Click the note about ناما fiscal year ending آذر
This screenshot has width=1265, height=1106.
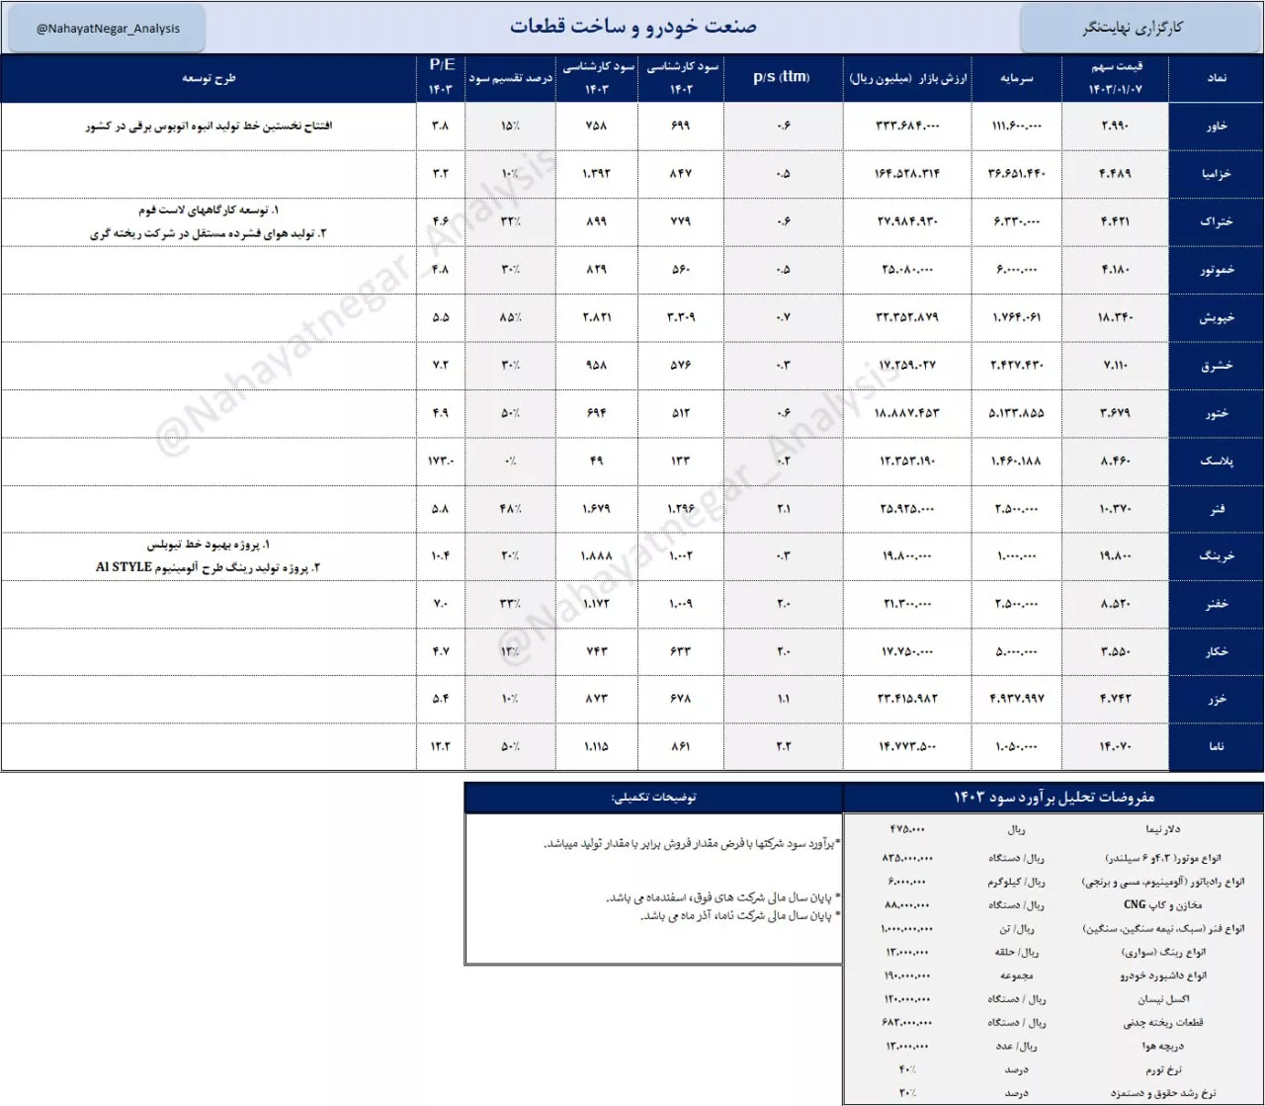740,916
